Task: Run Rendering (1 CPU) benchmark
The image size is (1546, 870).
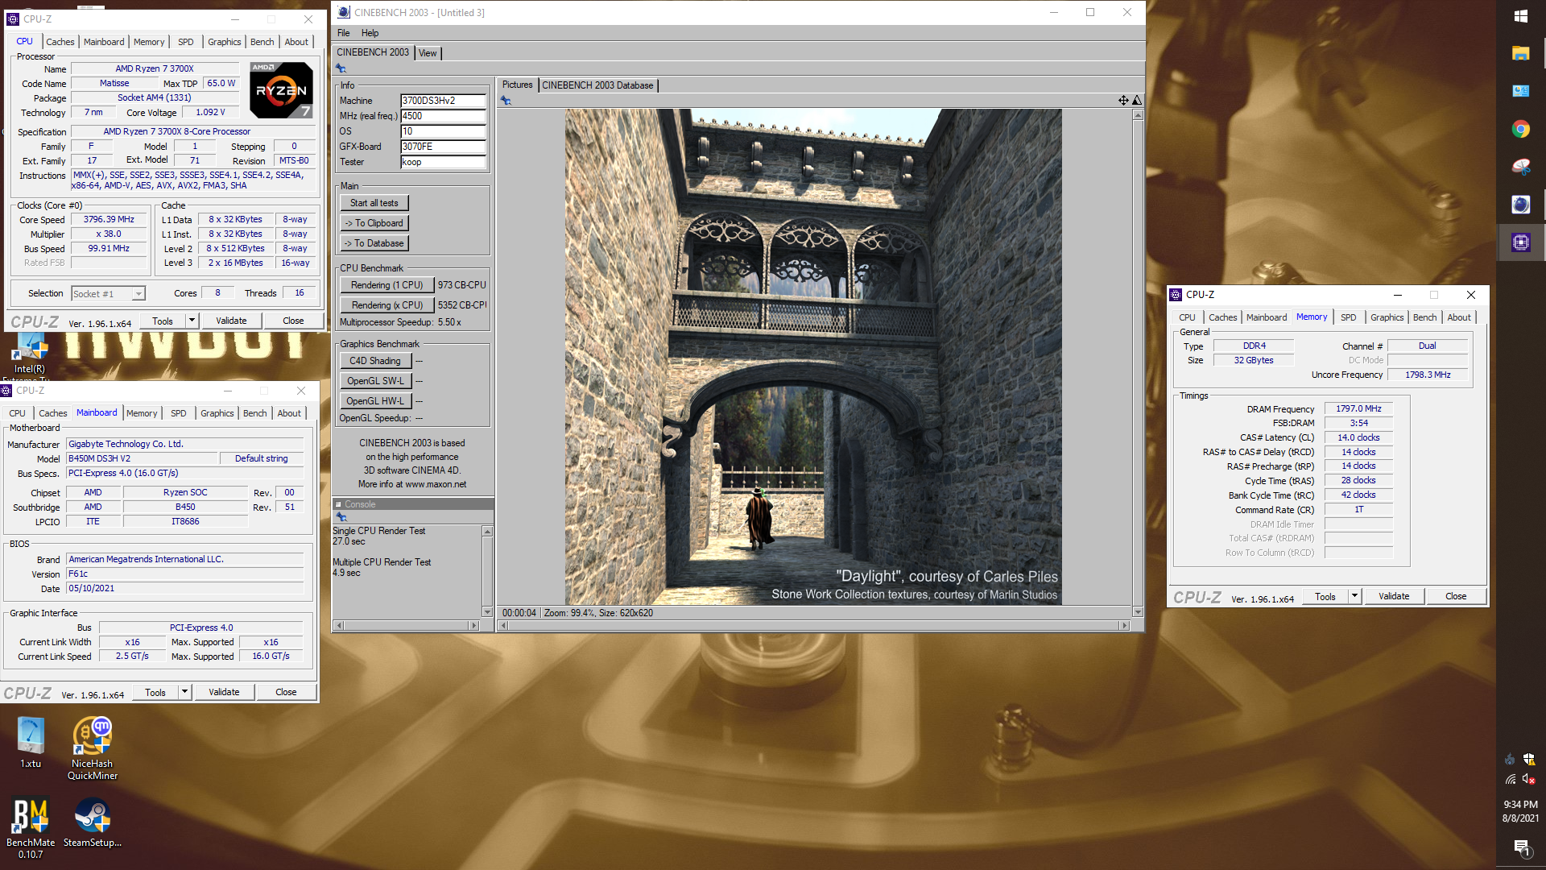Action: (386, 285)
